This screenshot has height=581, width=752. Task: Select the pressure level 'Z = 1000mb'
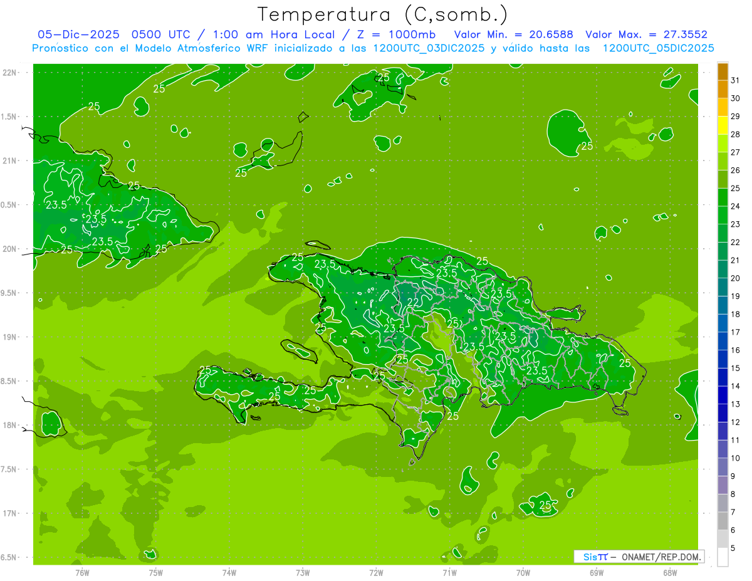(397, 34)
